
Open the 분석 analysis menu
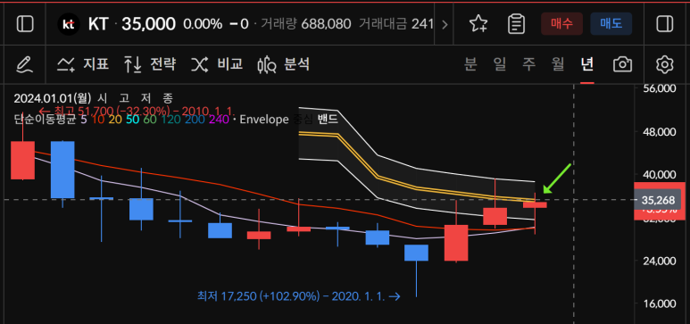[x=284, y=65]
